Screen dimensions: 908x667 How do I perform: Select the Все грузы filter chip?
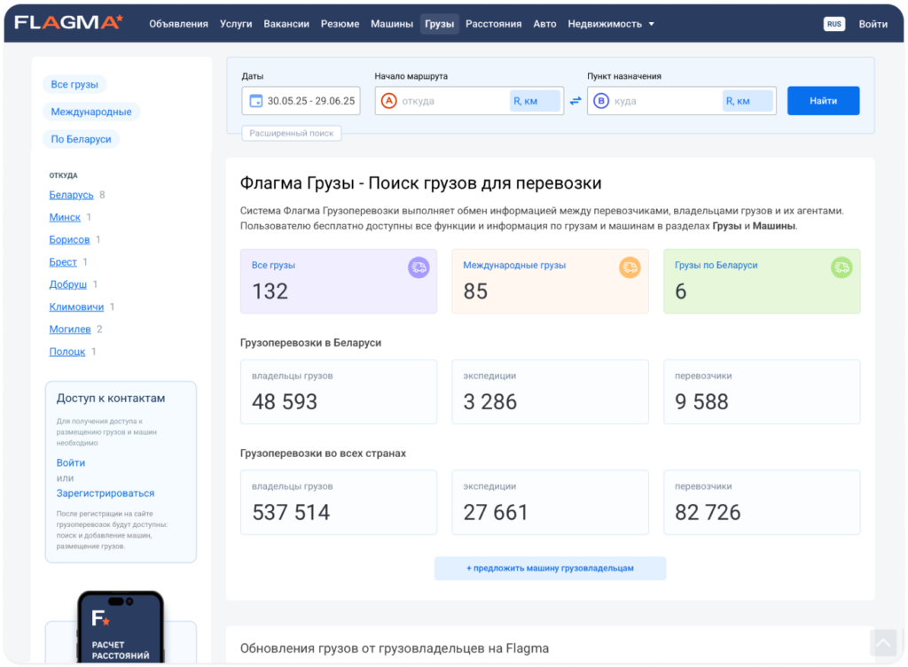[74, 83]
